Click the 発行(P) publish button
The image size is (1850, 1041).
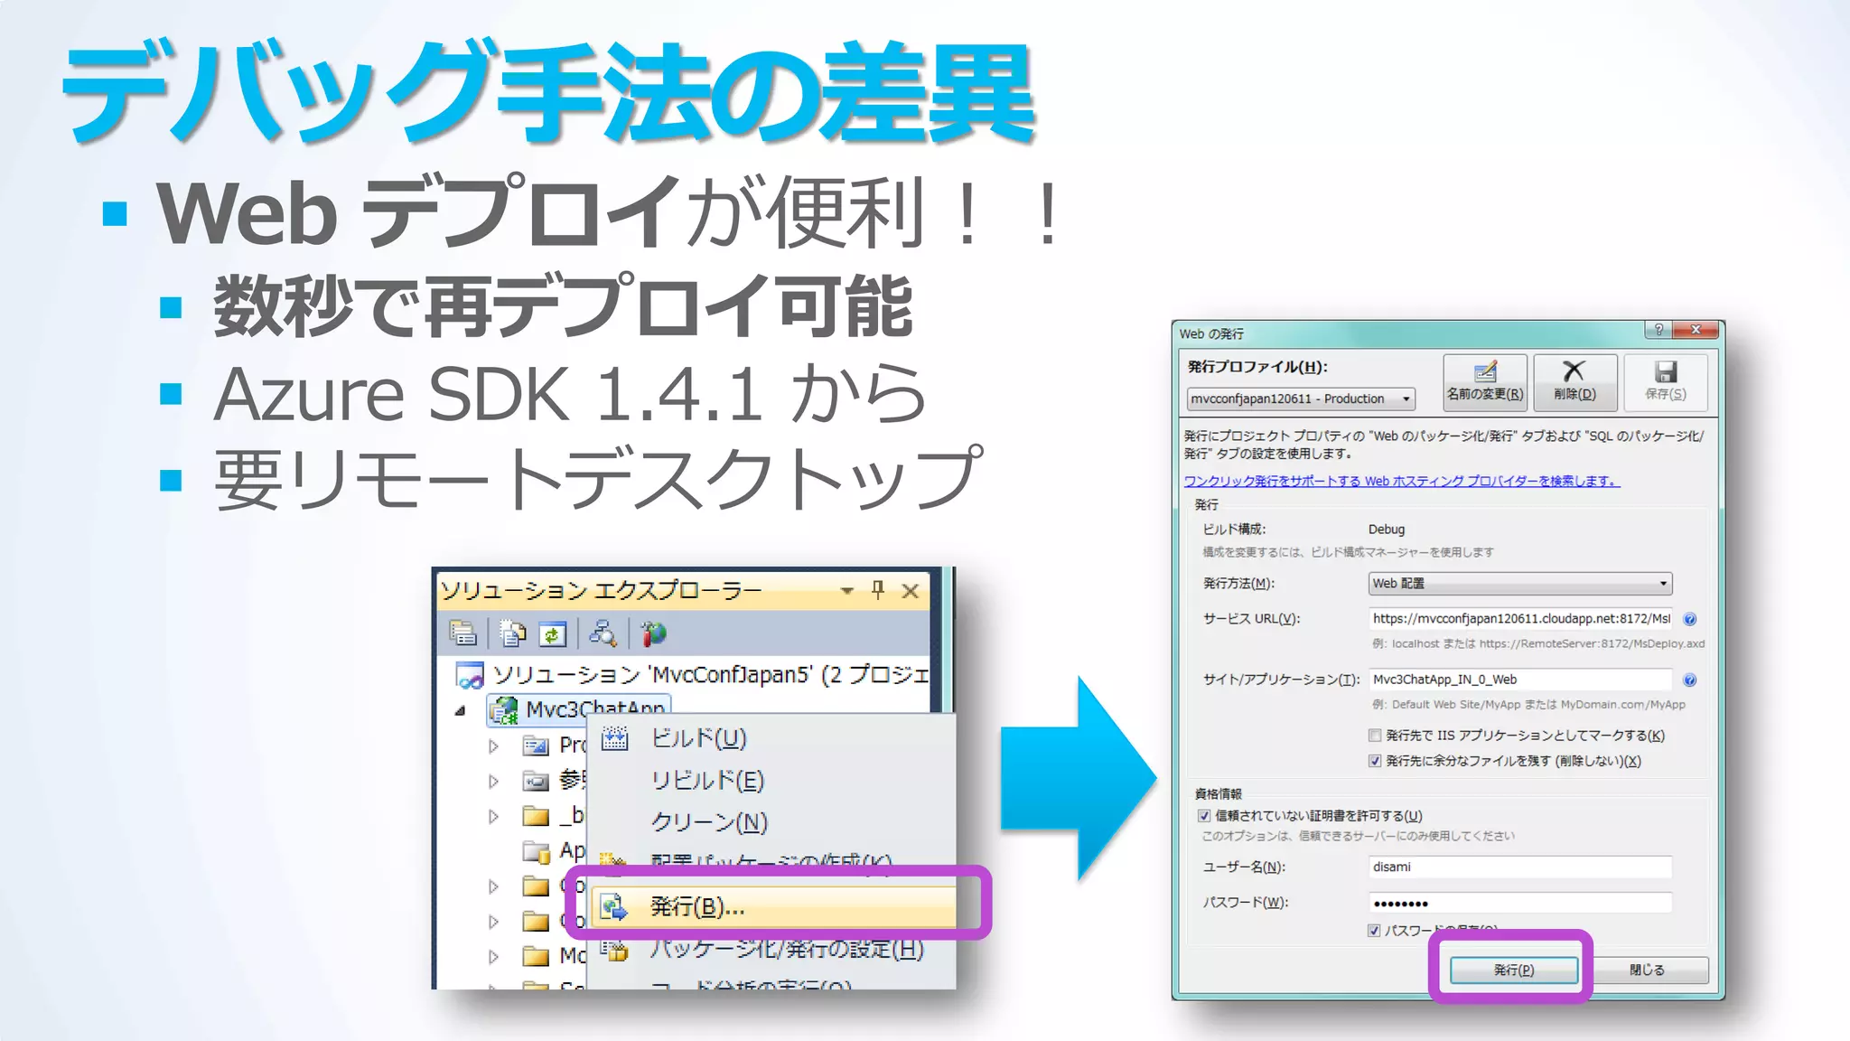1514,970
